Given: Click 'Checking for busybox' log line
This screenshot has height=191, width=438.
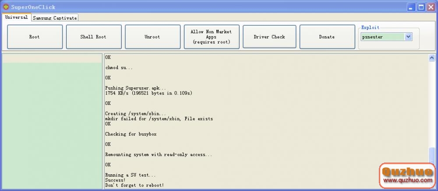Looking at the screenshot, I should coord(131,134).
